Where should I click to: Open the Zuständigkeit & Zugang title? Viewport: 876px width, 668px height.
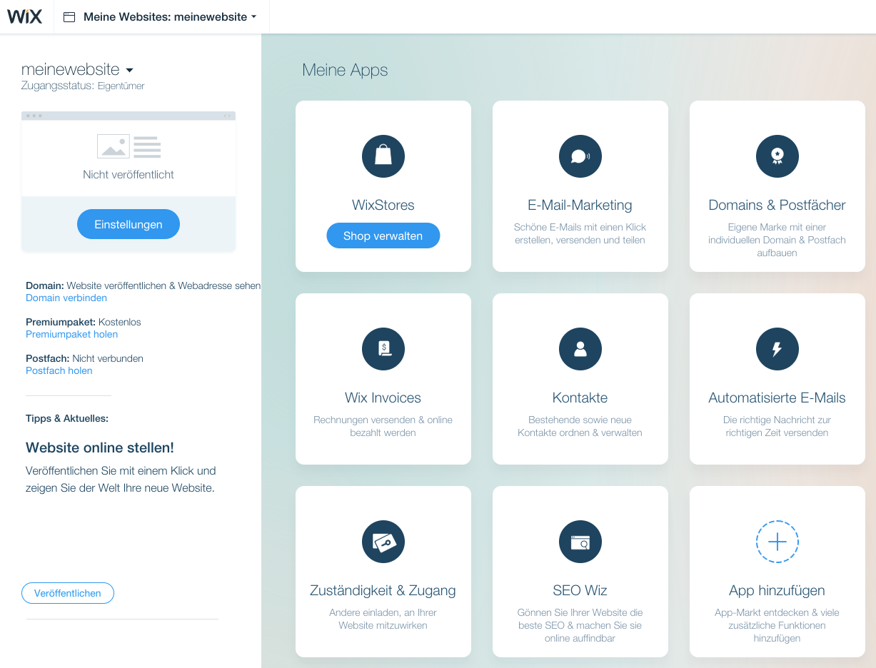click(383, 590)
